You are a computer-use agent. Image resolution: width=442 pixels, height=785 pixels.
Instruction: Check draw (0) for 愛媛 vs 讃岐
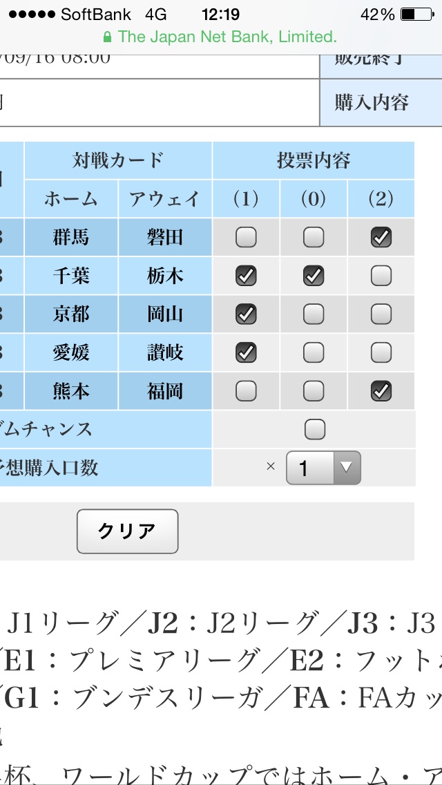tap(314, 353)
